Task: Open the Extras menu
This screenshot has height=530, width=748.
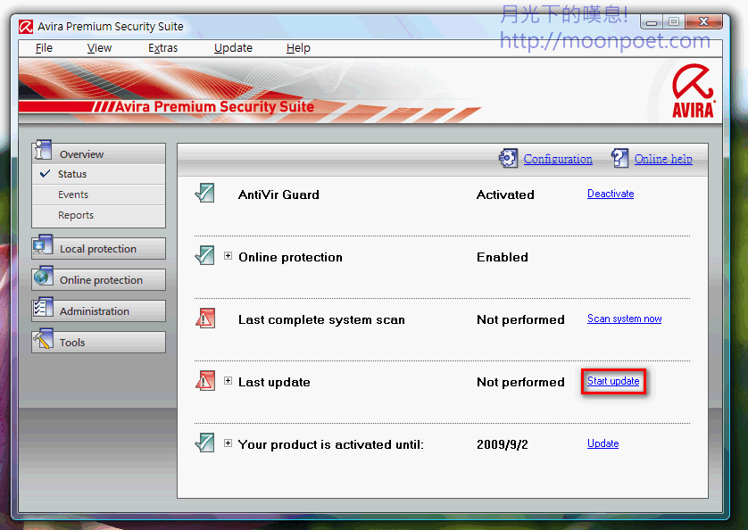Action: click(162, 48)
